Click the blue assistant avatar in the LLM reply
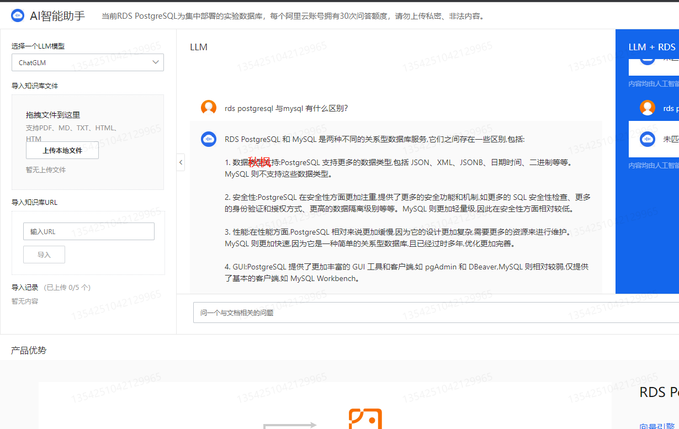The height and width of the screenshot is (429, 679). (x=209, y=139)
